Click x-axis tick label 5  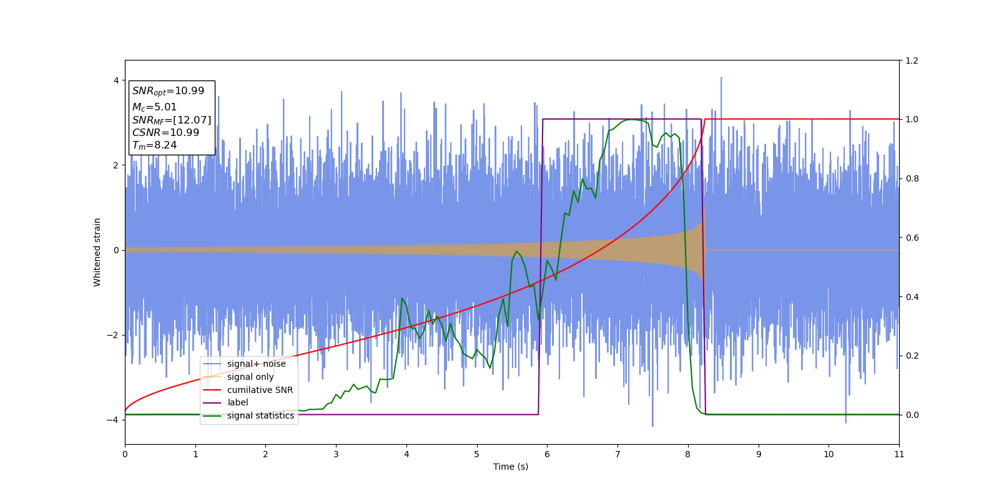(477, 454)
